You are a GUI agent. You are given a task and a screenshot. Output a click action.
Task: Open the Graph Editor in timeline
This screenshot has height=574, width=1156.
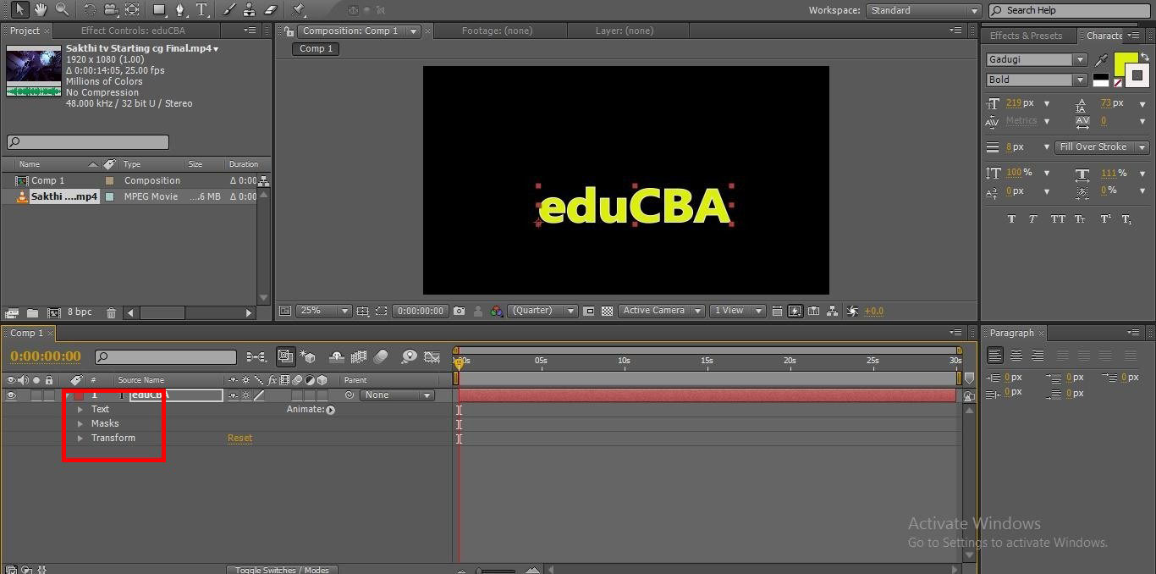coord(432,357)
